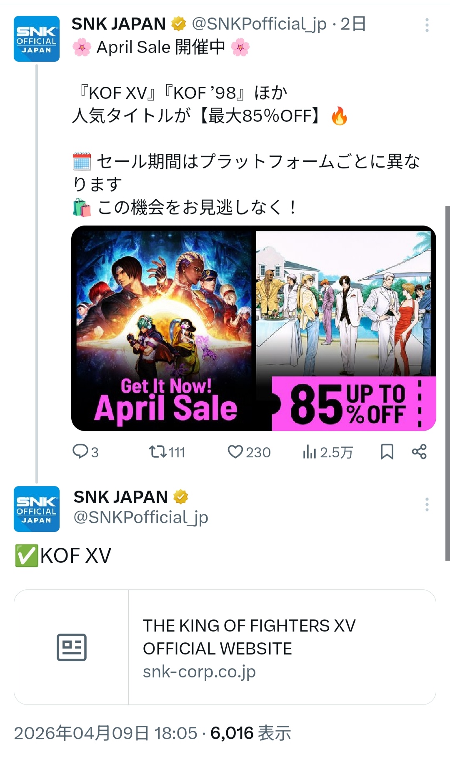The height and width of the screenshot is (757, 450).
Task: Tap the 6,016 表示 view count
Action: 250,733
